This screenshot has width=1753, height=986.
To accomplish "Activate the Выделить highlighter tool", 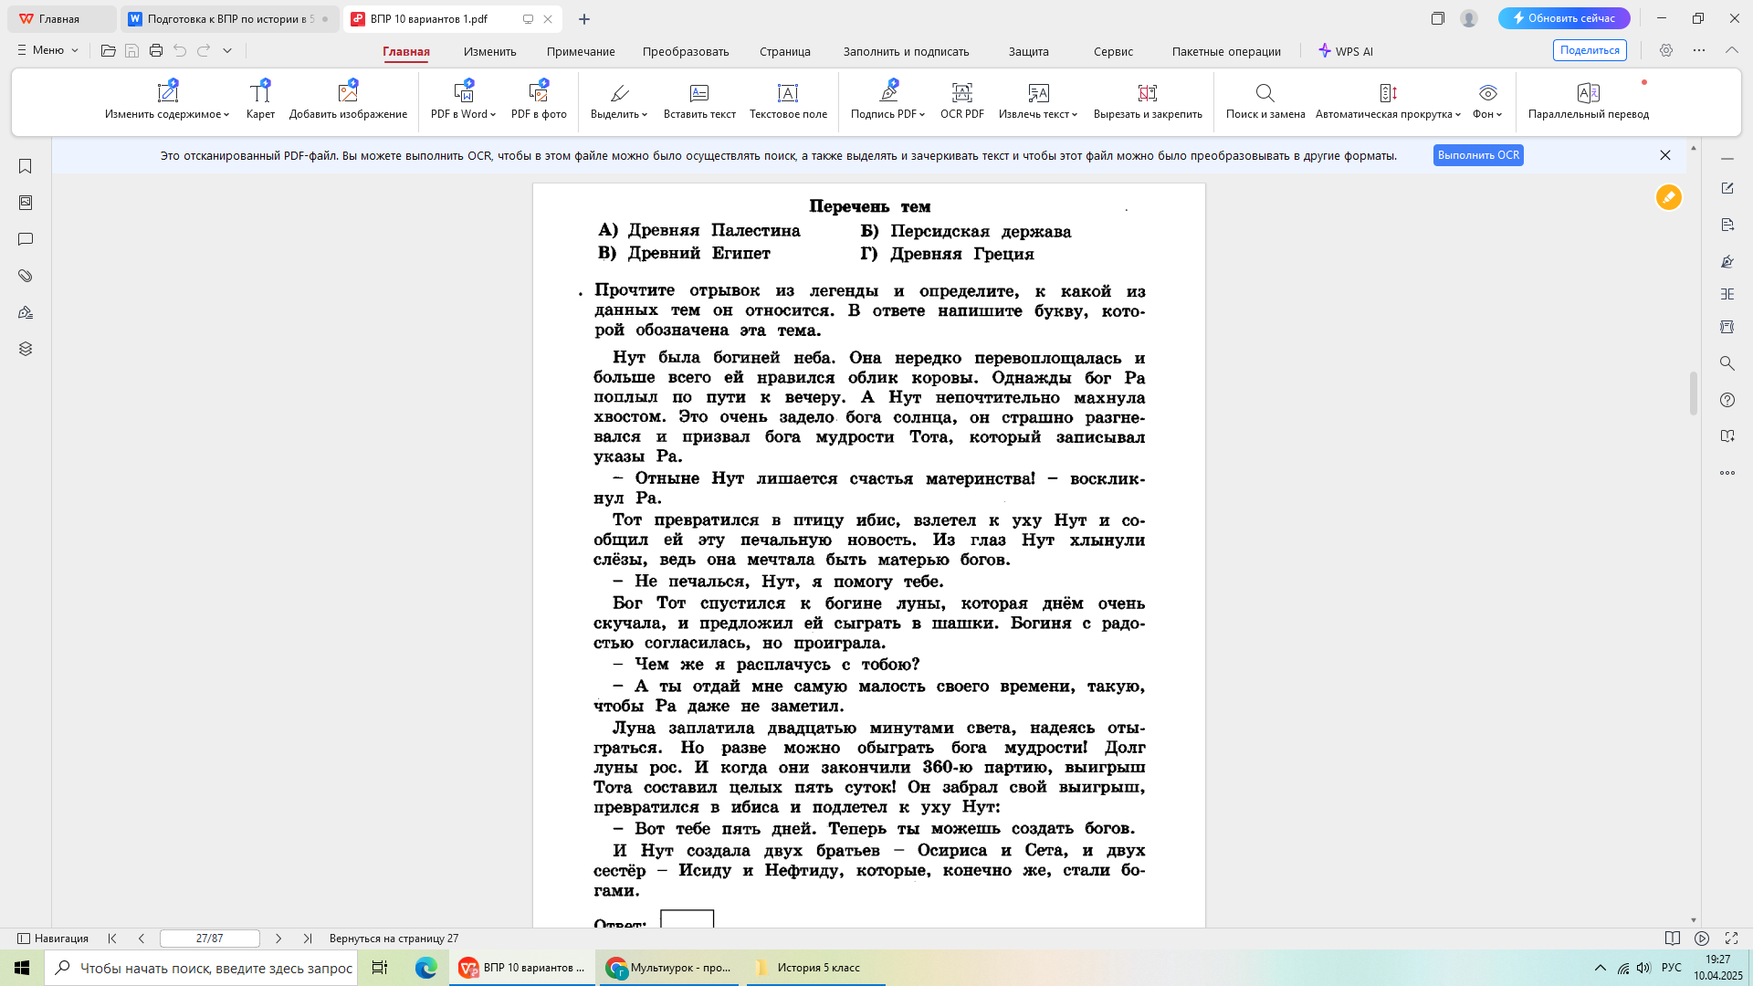I will point(619,100).
